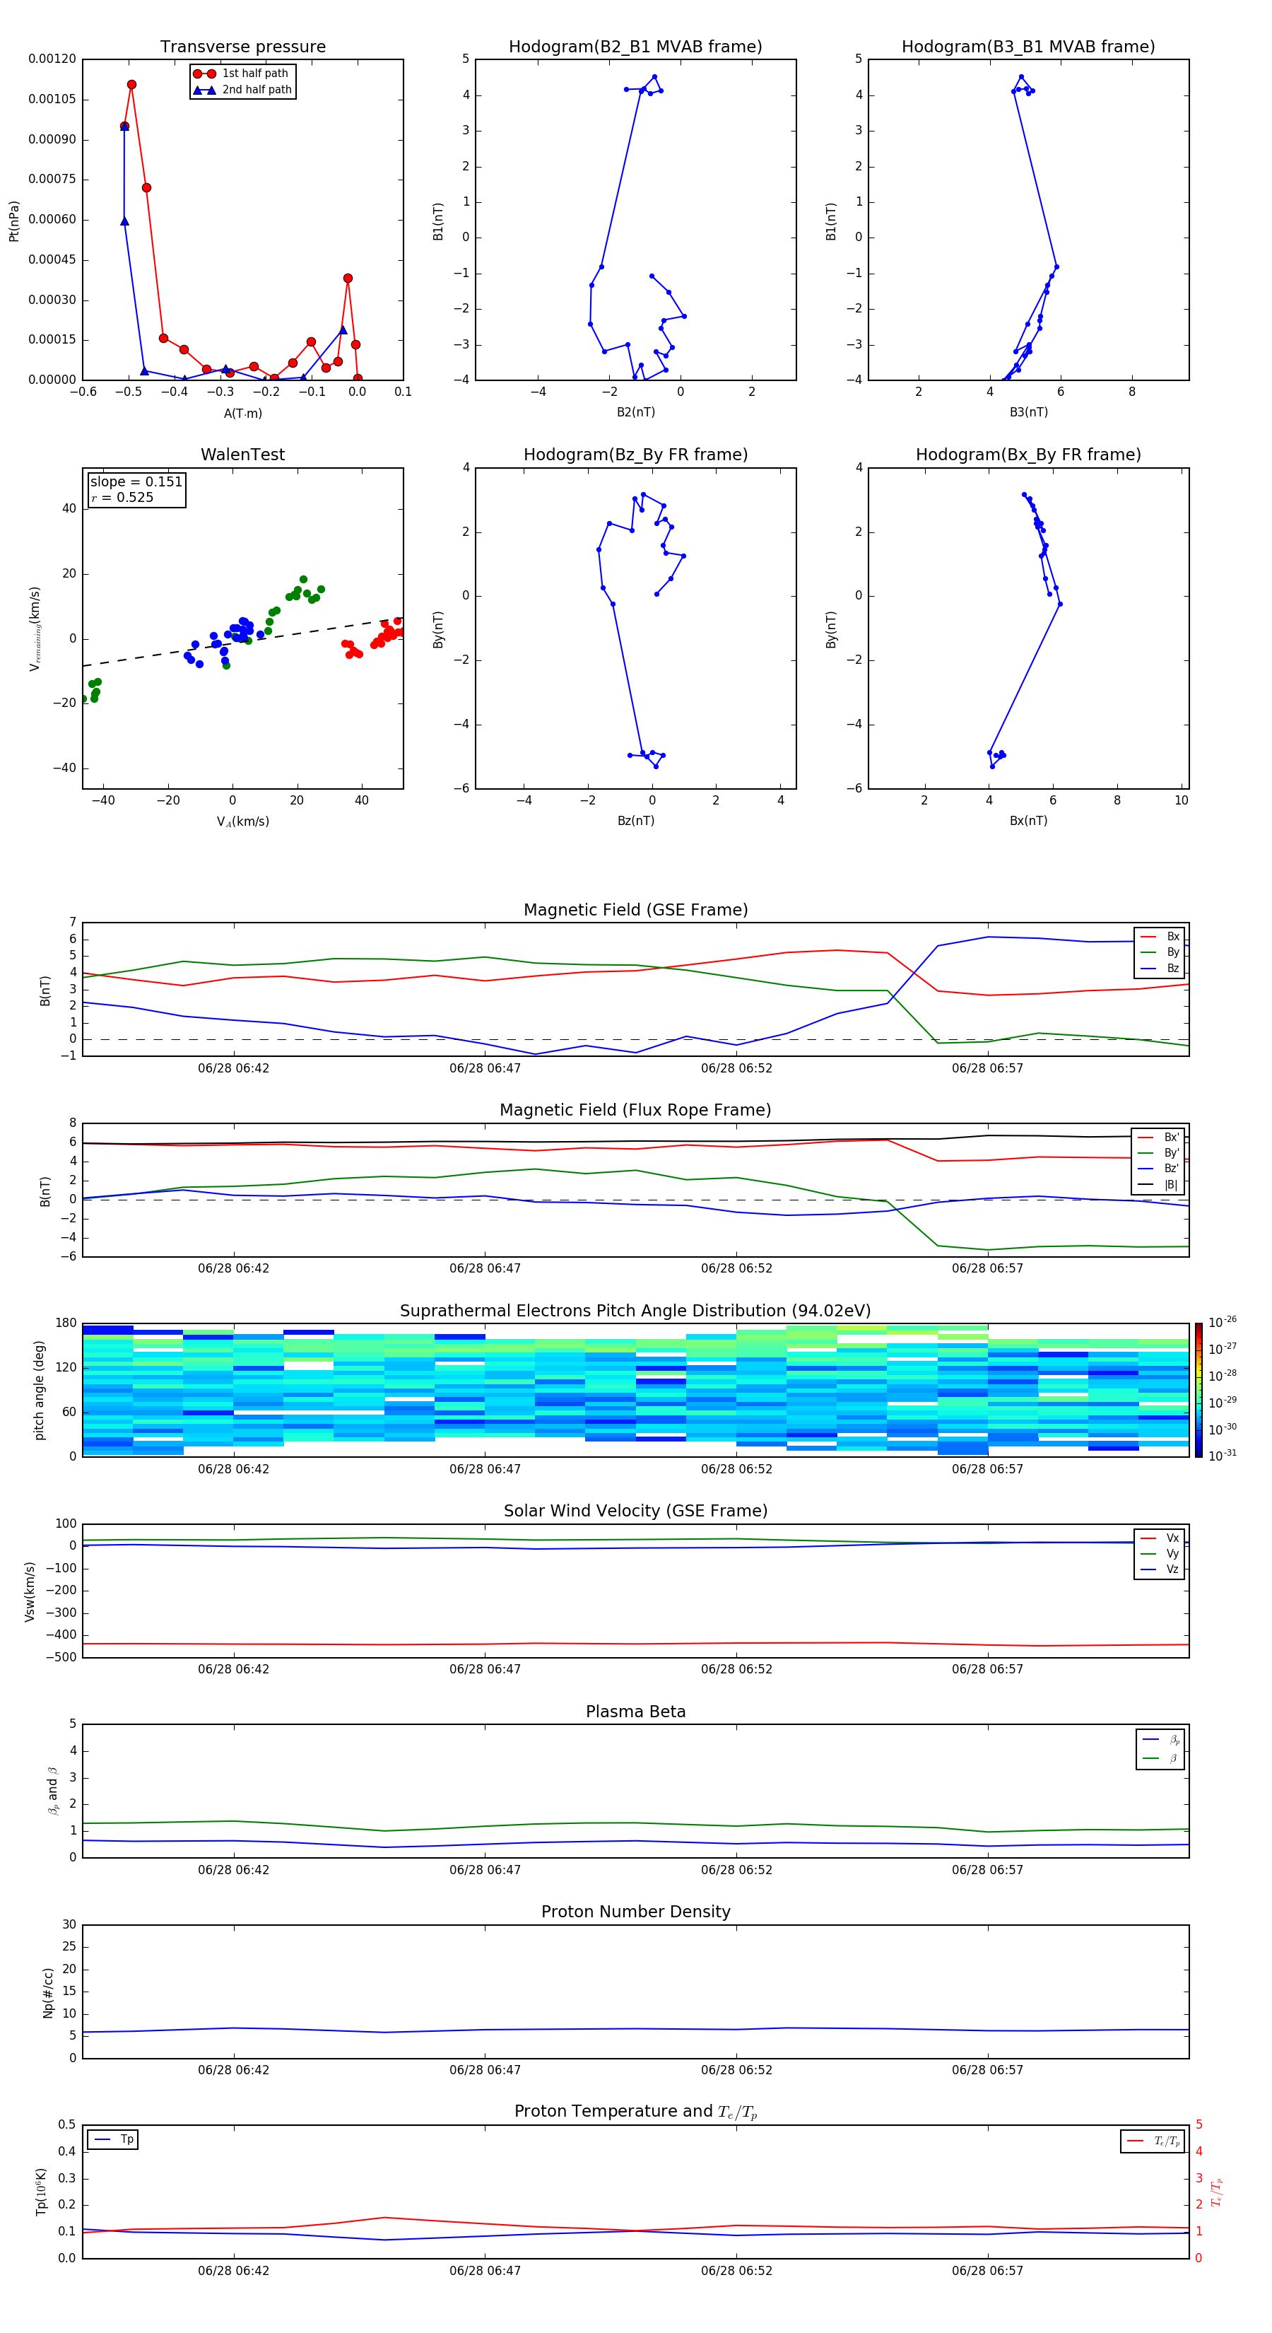The width and height of the screenshot is (1272, 2333).
Task: Click the "Pt(nPa)" y-axis label
Action: click(13, 221)
